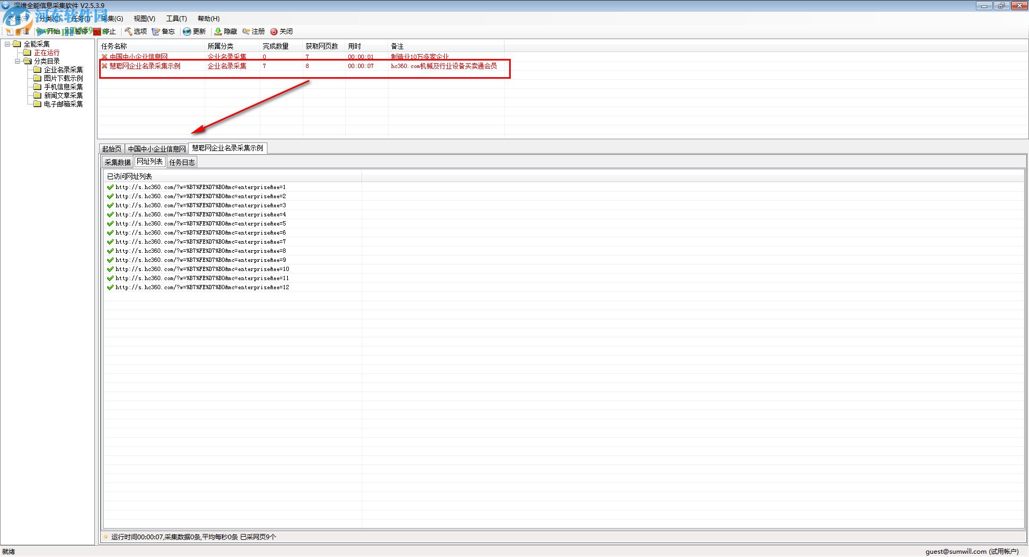The height and width of the screenshot is (557, 1029).
Task: Click the red X icon of 中国中小企业信息网 task
Action: (105, 57)
